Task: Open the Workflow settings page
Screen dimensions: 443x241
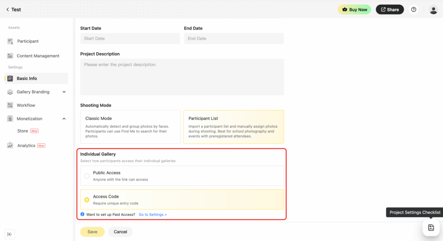Action: (26, 105)
